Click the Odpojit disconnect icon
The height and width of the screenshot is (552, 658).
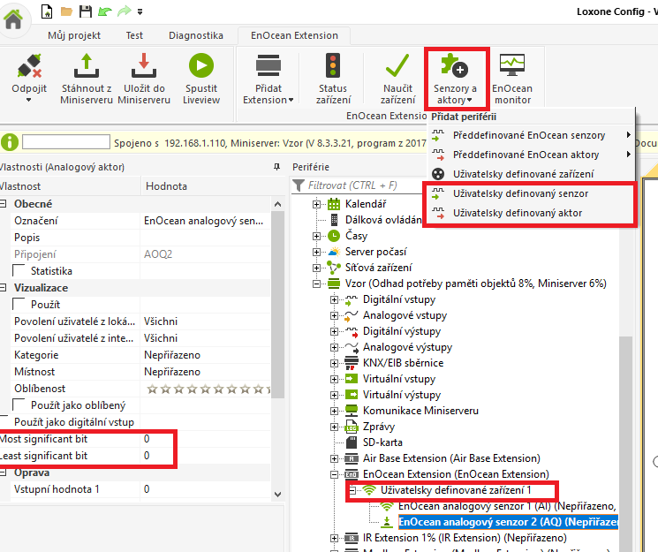click(x=30, y=65)
